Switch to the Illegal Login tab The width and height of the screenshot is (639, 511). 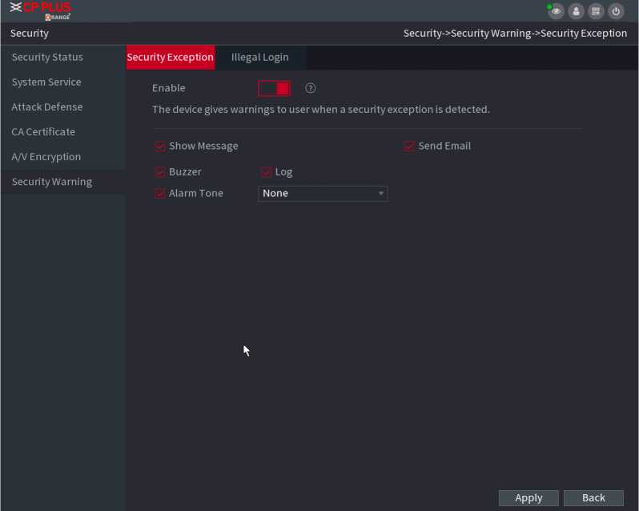(259, 58)
